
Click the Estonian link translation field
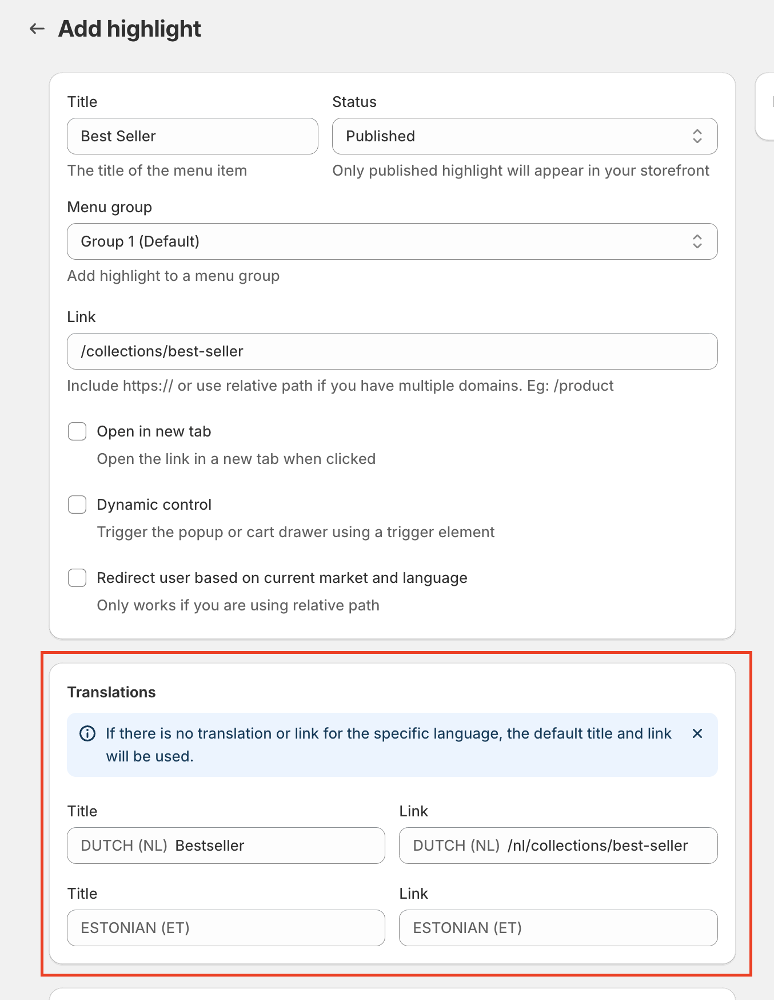tap(558, 928)
